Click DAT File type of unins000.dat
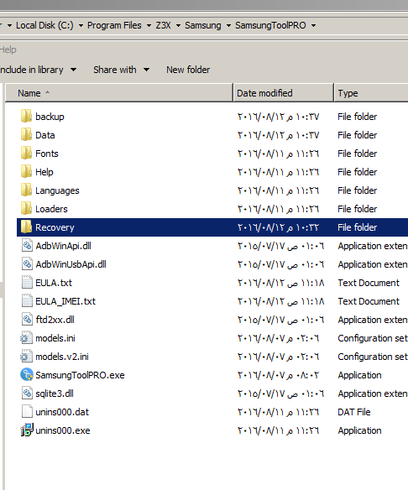This screenshot has height=490, width=408. [x=354, y=412]
